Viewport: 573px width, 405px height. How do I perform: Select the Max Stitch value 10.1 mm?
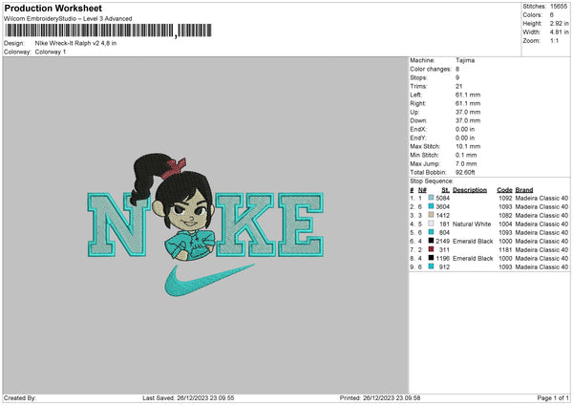point(468,146)
